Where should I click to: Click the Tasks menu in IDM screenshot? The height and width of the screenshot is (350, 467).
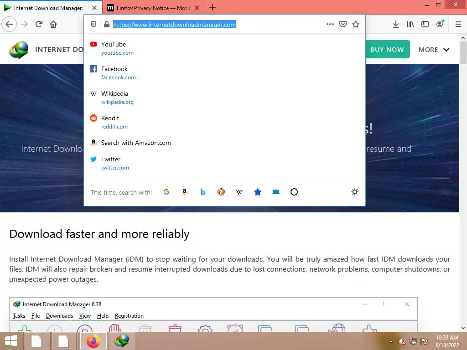click(x=19, y=316)
